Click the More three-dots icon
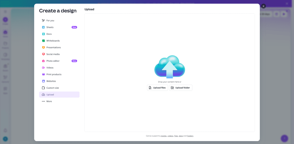 pyautogui.click(x=43, y=101)
